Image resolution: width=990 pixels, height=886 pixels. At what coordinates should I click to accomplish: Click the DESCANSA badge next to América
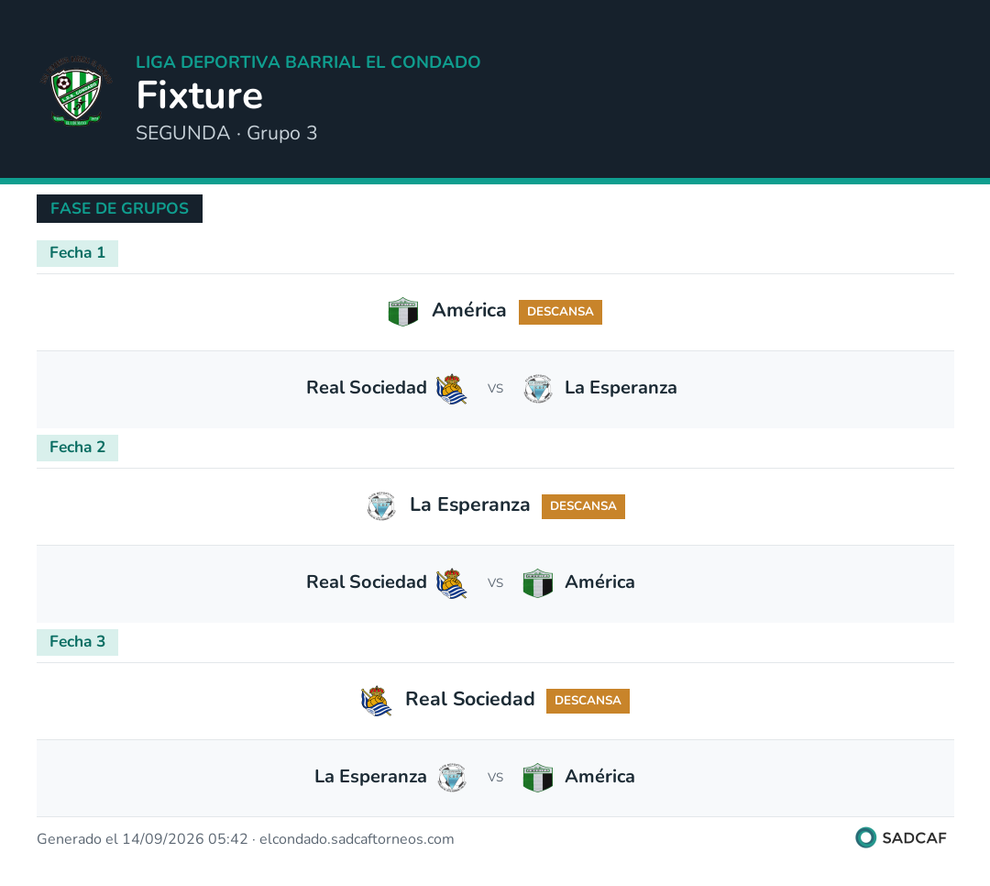tap(560, 312)
